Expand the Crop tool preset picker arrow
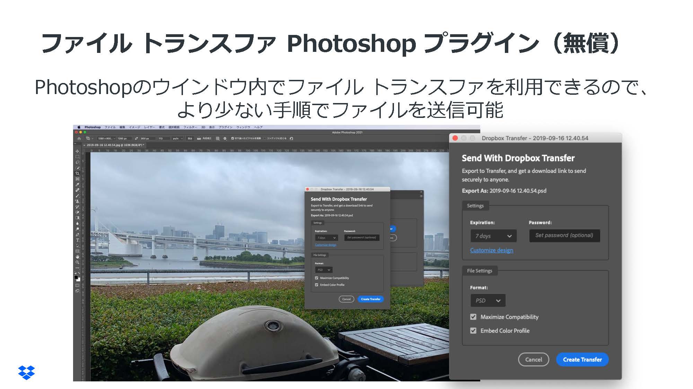 93,139
